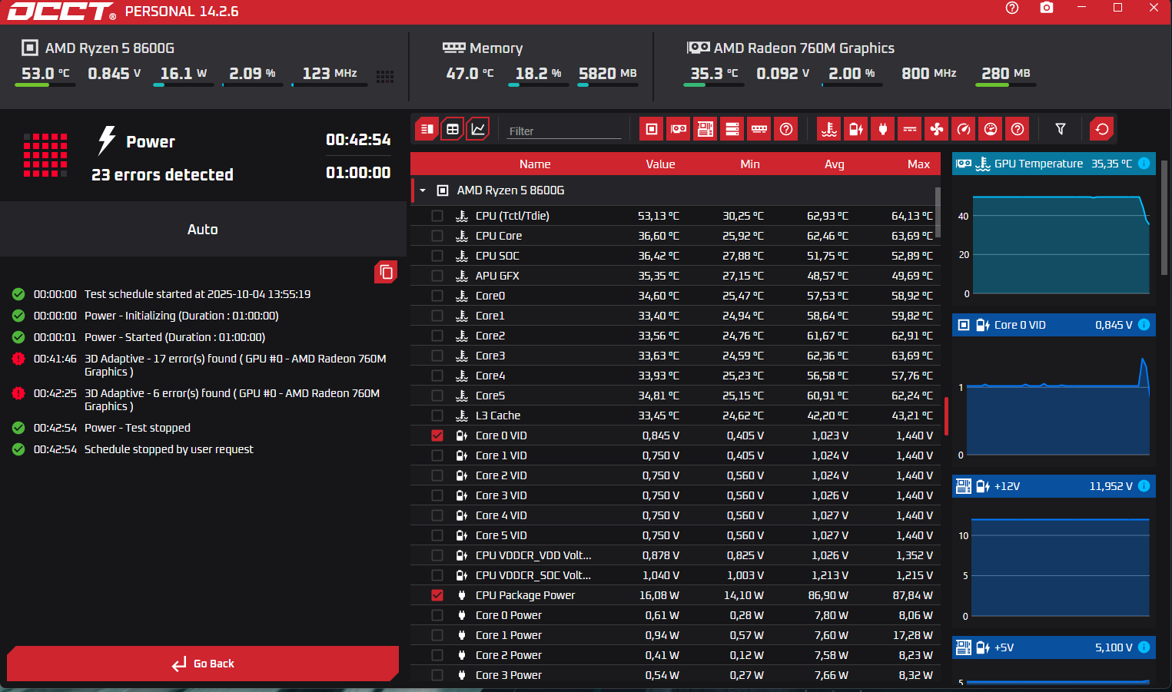Click the sensor Filter text field
Image resolution: width=1172 pixels, height=692 pixels.
click(563, 131)
